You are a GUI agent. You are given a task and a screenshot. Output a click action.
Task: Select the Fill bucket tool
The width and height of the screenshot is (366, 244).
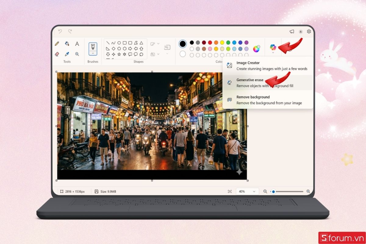(x=67, y=44)
